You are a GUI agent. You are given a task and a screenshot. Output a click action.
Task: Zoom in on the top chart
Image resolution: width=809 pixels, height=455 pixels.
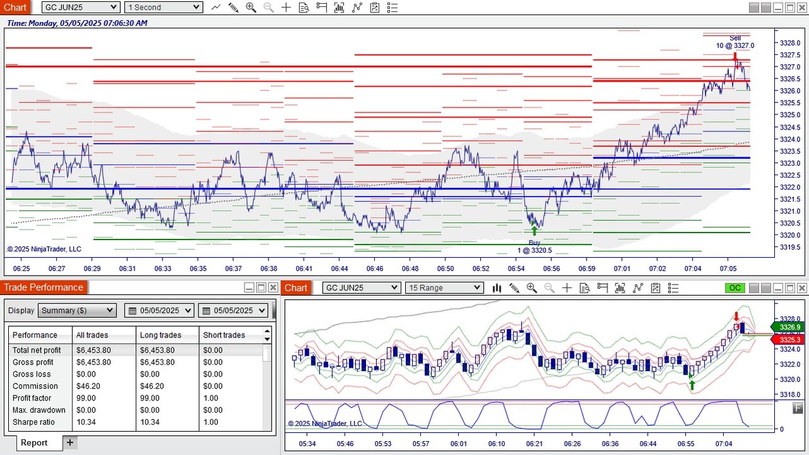251,8
